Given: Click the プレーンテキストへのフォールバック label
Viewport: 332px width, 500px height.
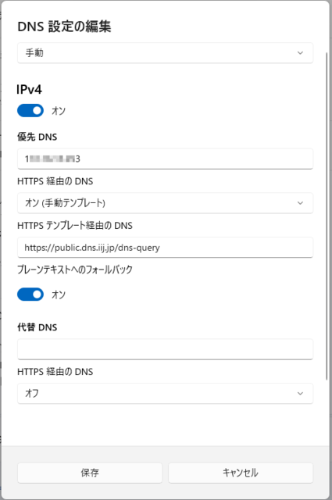Looking at the screenshot, I should (75, 270).
